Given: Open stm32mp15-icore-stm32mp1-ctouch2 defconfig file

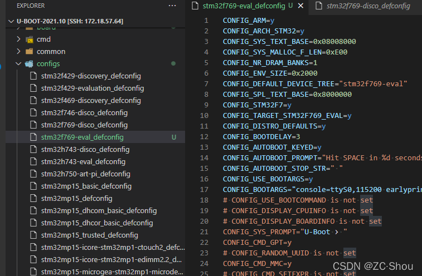Looking at the screenshot, I should tap(113, 247).
